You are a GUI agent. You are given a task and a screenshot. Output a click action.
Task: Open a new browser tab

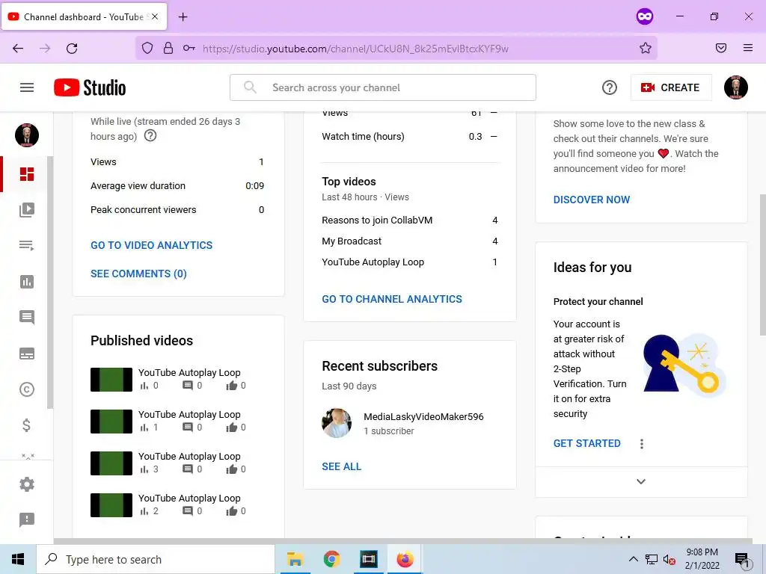point(183,17)
